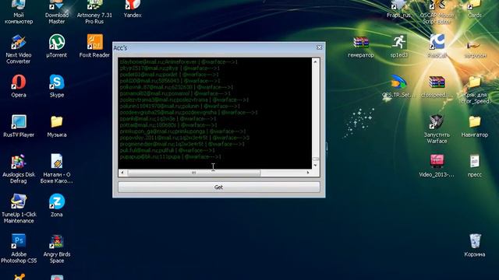Viewport: 499px width, 280px height.
Task: Select the µTorrent desktop icon
Action: click(57, 46)
